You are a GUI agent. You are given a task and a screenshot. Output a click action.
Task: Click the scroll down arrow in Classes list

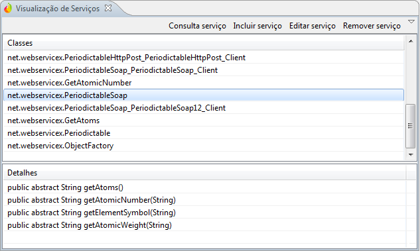[x=411, y=155]
